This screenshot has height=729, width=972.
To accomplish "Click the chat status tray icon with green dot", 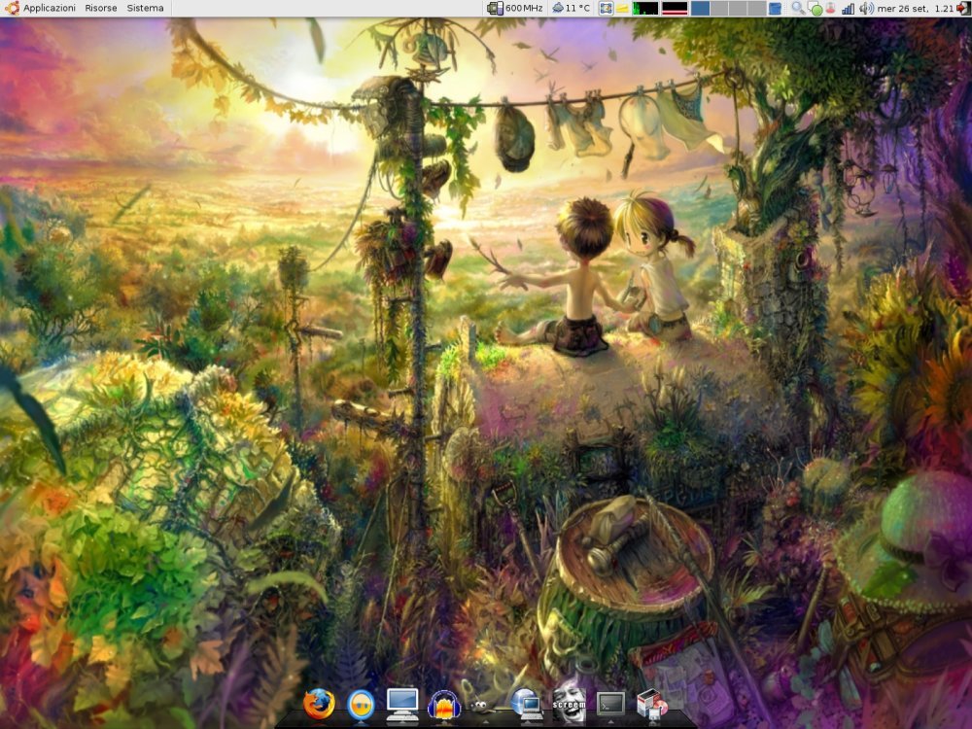I will (815, 8).
